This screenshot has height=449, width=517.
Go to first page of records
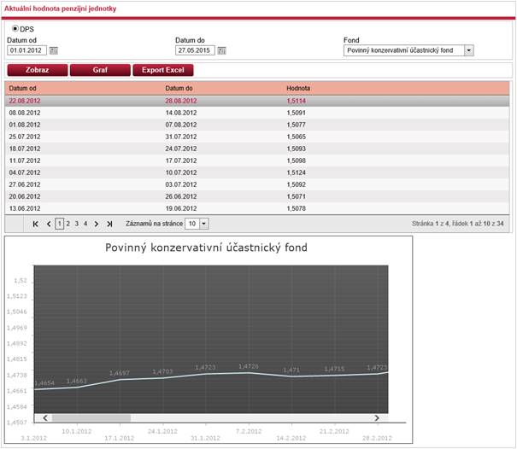(x=35, y=224)
